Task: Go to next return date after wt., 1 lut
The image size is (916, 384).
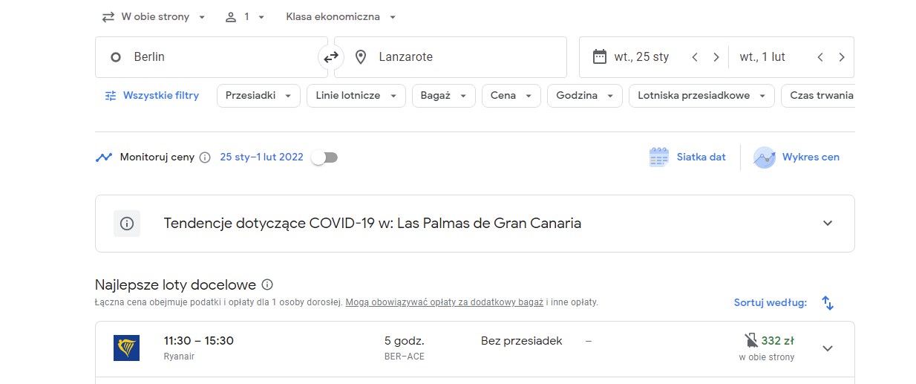Action: pyautogui.click(x=842, y=57)
